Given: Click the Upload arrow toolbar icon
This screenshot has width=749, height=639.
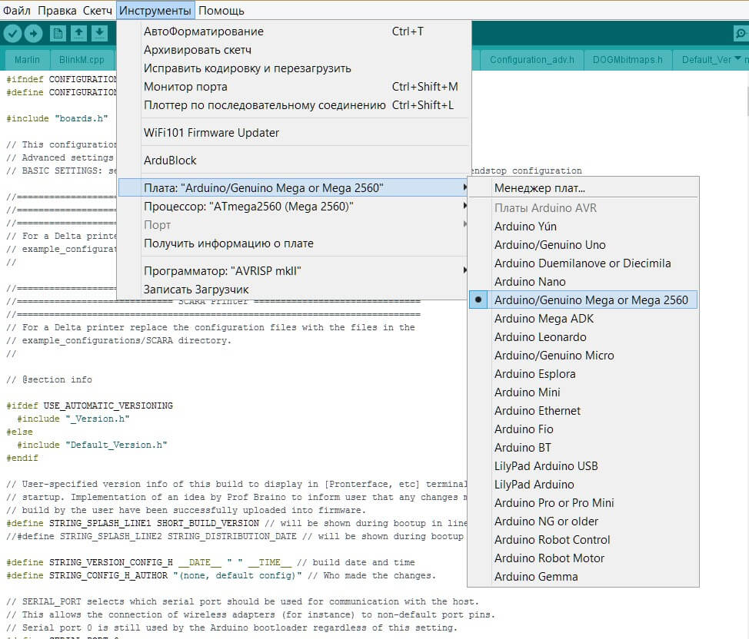Looking at the screenshot, I should [x=33, y=33].
